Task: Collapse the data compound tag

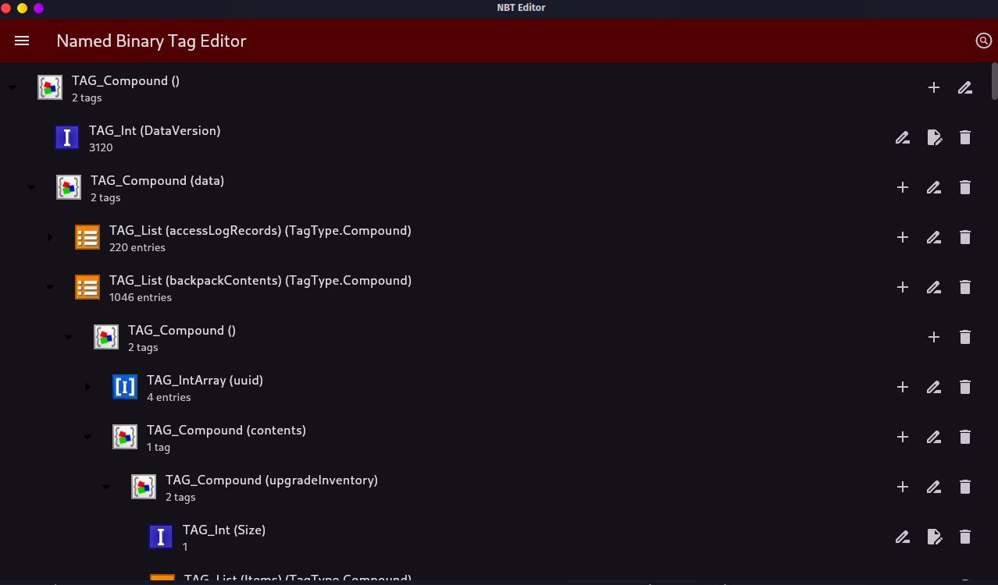Action: [x=31, y=187]
